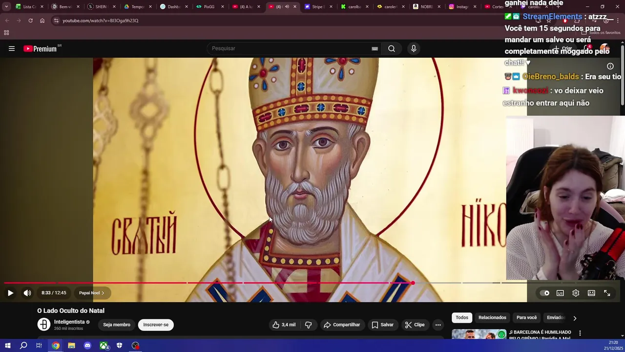
Task: Open Chrome from the taskbar
Action: [56, 346]
